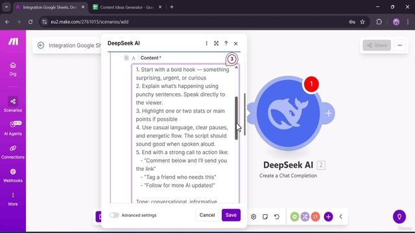Open the Org section in the sidebar

(13, 69)
